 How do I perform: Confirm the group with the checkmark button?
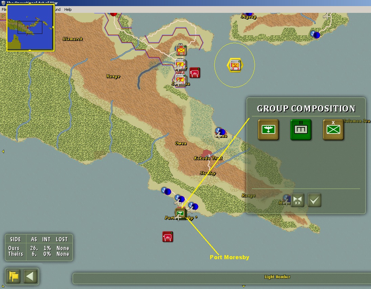pyautogui.click(x=314, y=201)
